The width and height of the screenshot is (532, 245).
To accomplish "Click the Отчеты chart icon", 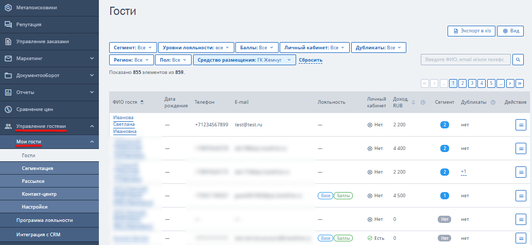I will tap(8, 92).
